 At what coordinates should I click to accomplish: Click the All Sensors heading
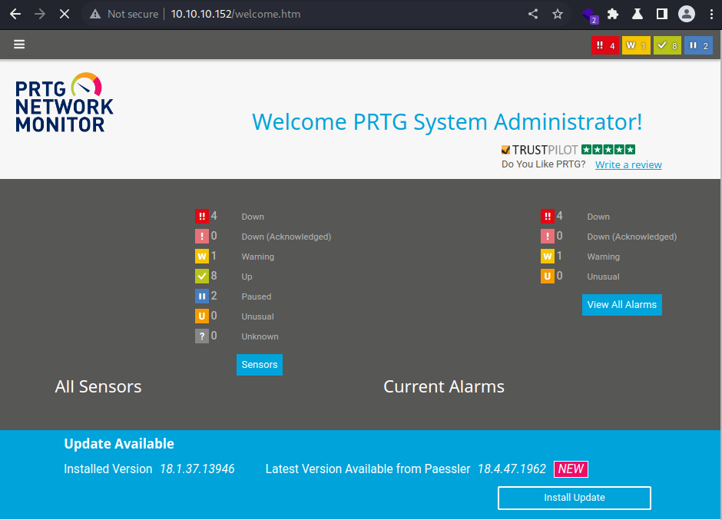point(98,386)
